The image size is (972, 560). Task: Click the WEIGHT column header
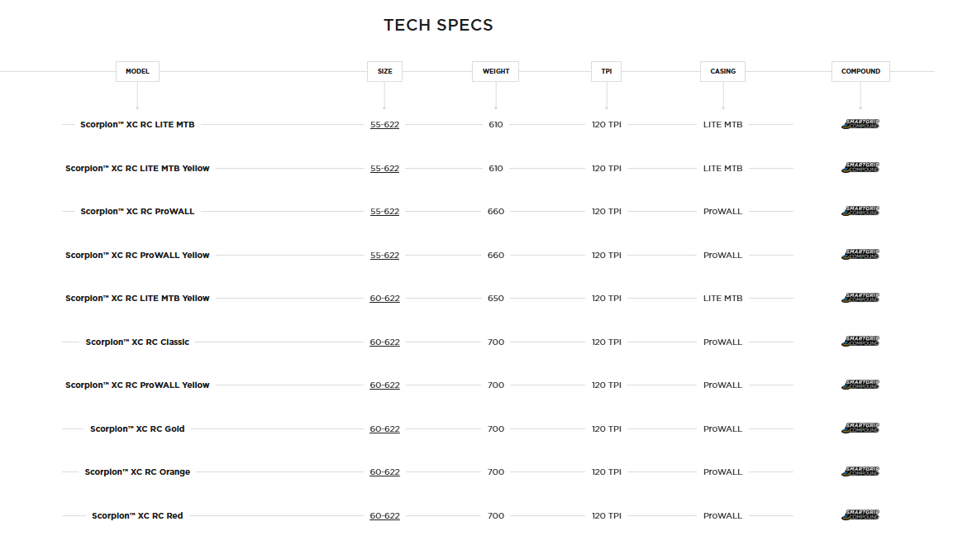click(x=496, y=71)
